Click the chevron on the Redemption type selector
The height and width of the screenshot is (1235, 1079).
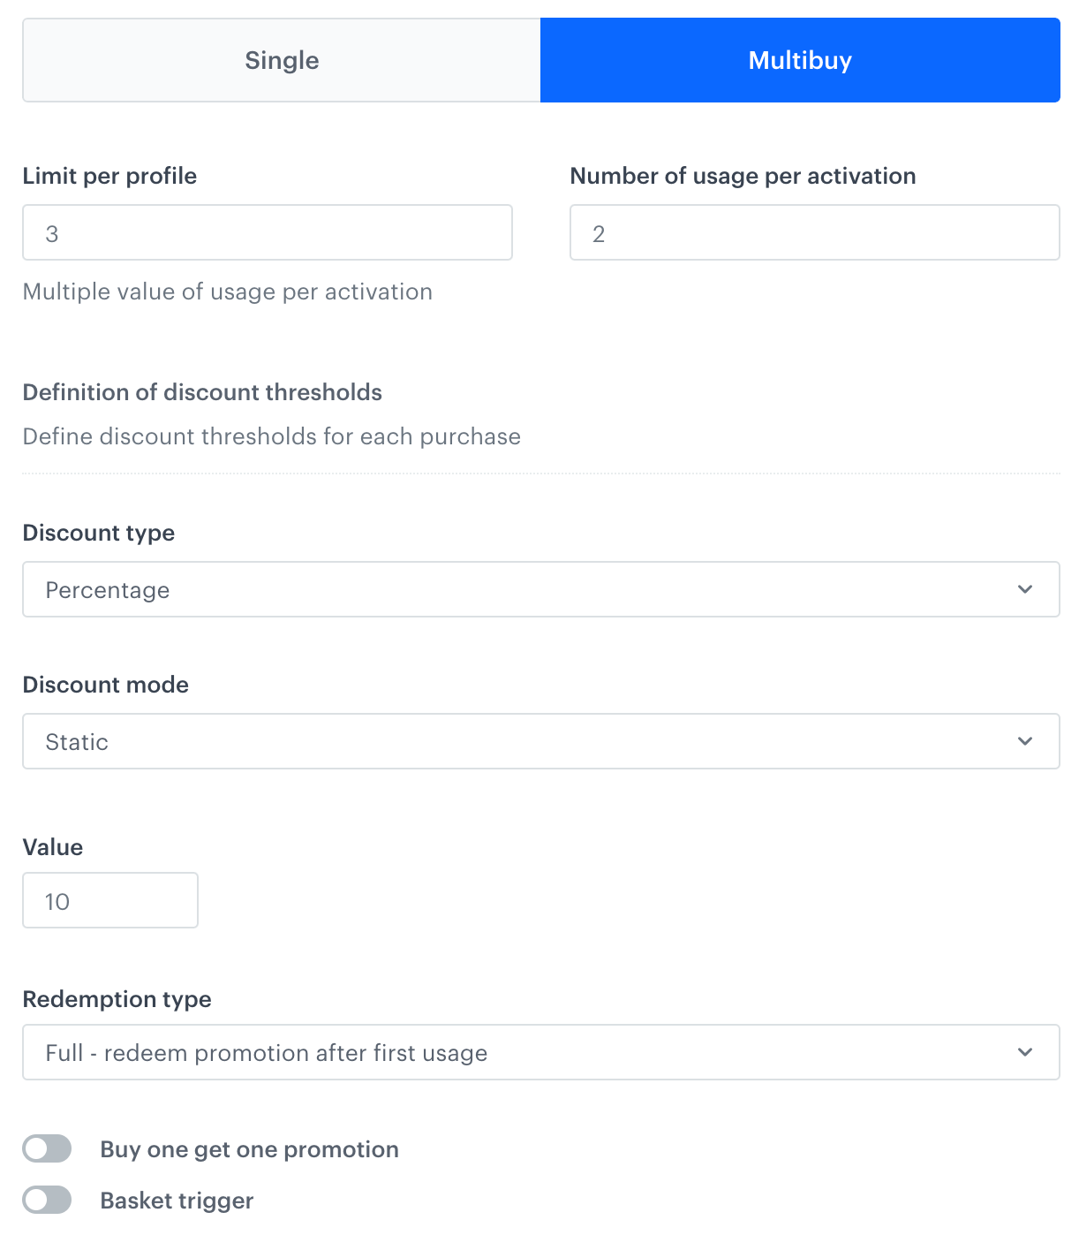coord(1024,1052)
